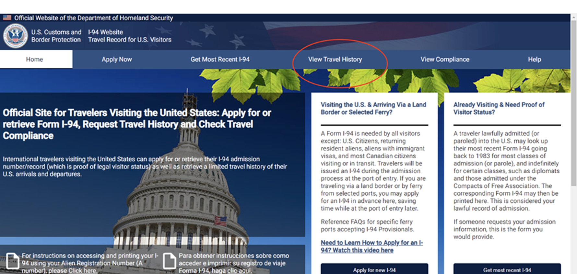
Task: Open the Help menu item
Action: pyautogui.click(x=534, y=59)
